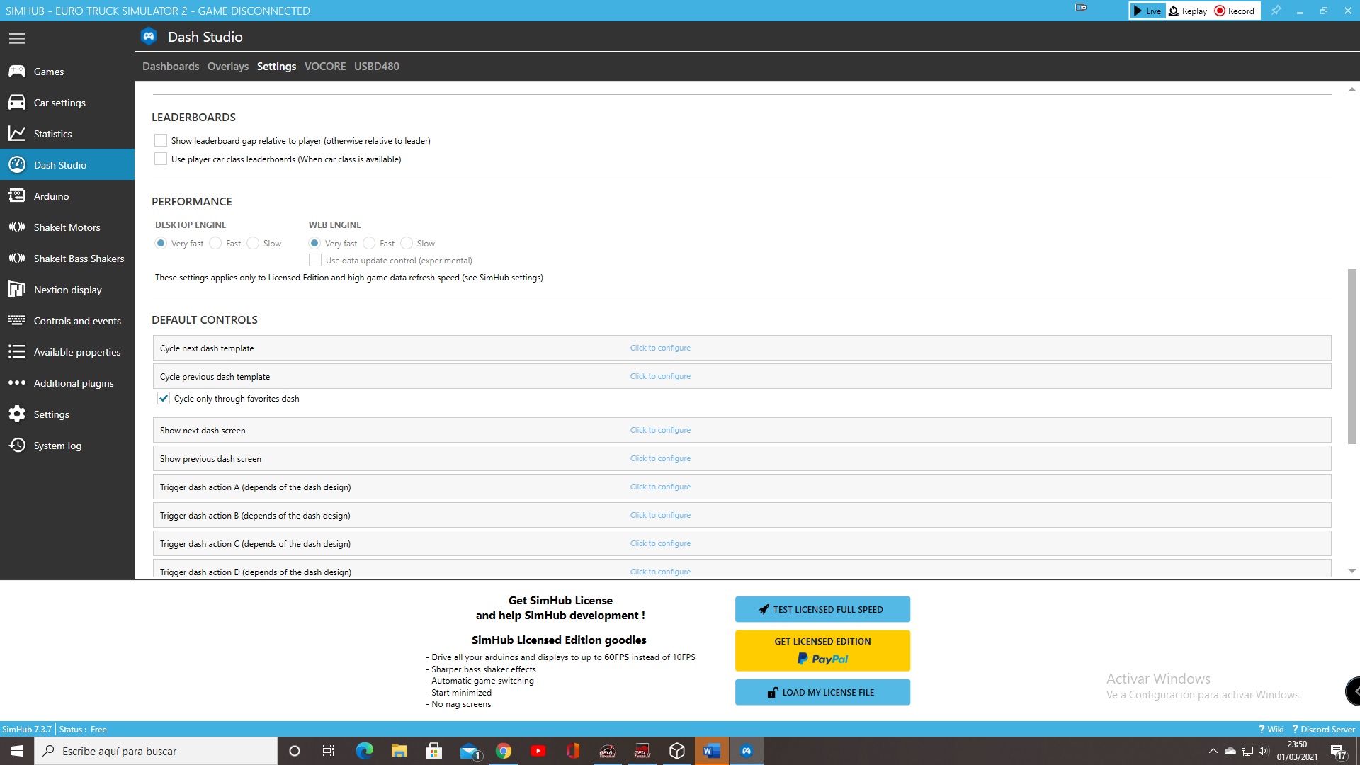The height and width of the screenshot is (765, 1360).
Task: Click Get Licensed Edition PayPal button
Action: coord(822,650)
